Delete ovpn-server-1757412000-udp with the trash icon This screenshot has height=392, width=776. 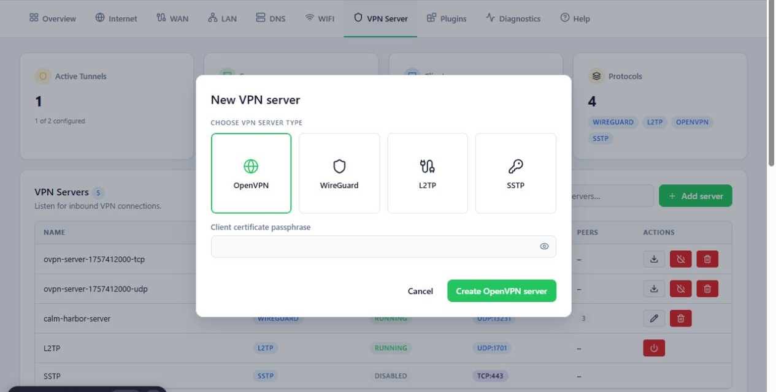click(707, 288)
